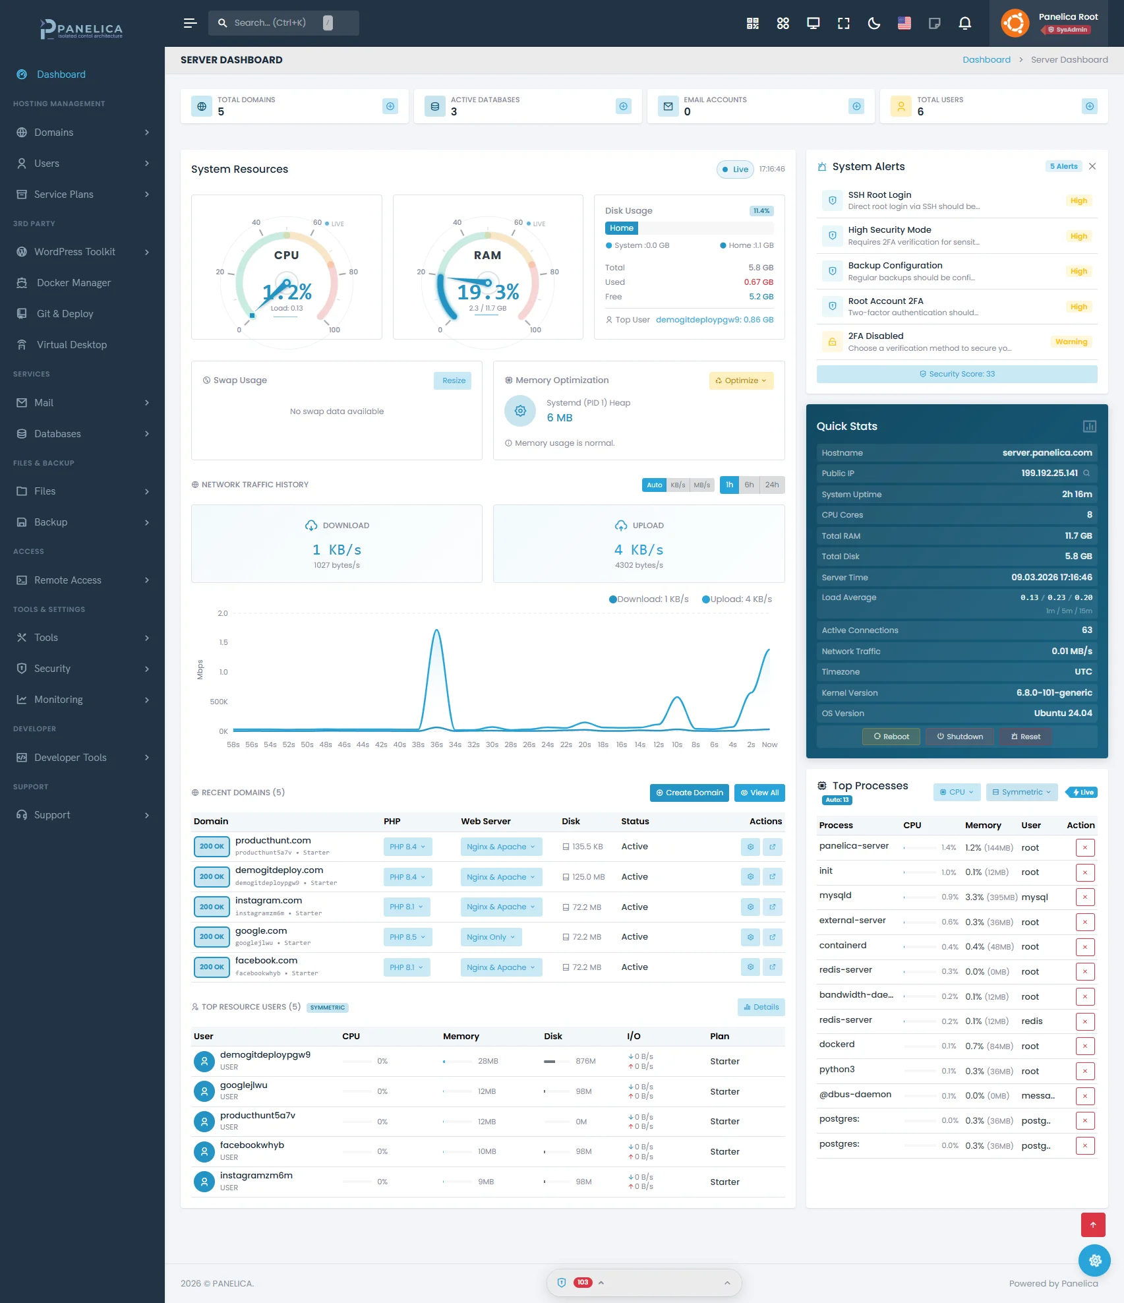1124x1303 pixels.
Task: Expand Domains in the sidebar
Action: (x=82, y=133)
